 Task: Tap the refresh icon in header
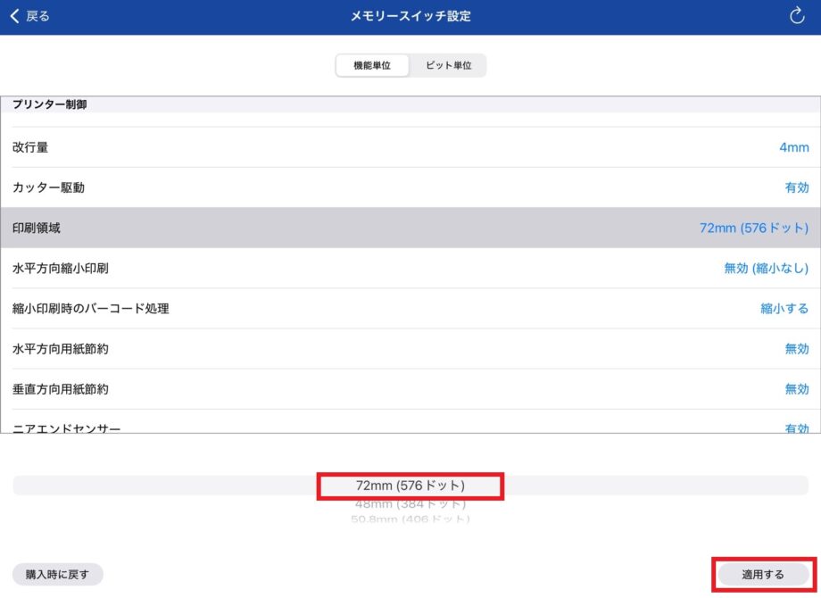[x=797, y=16]
